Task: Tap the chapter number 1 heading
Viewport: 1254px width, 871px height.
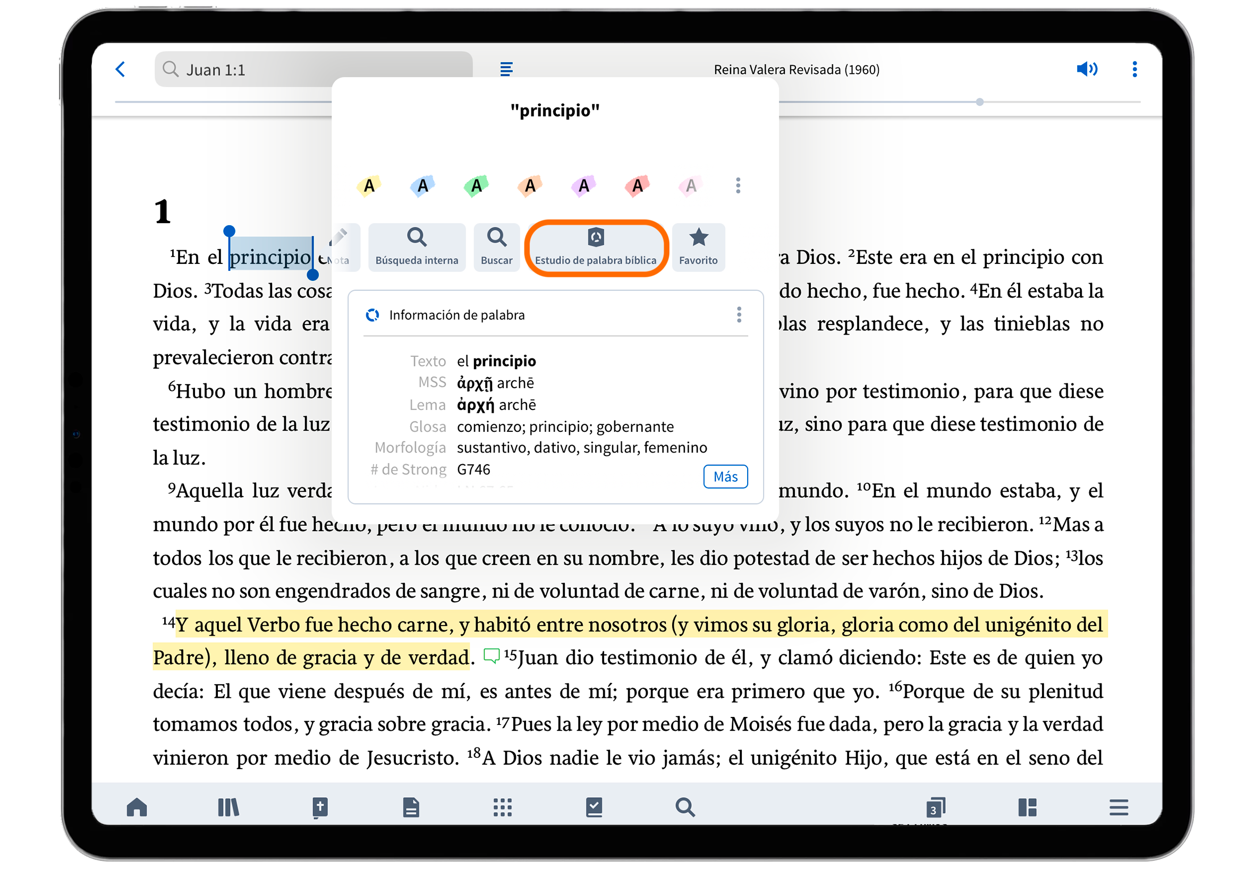Action: pos(162,212)
